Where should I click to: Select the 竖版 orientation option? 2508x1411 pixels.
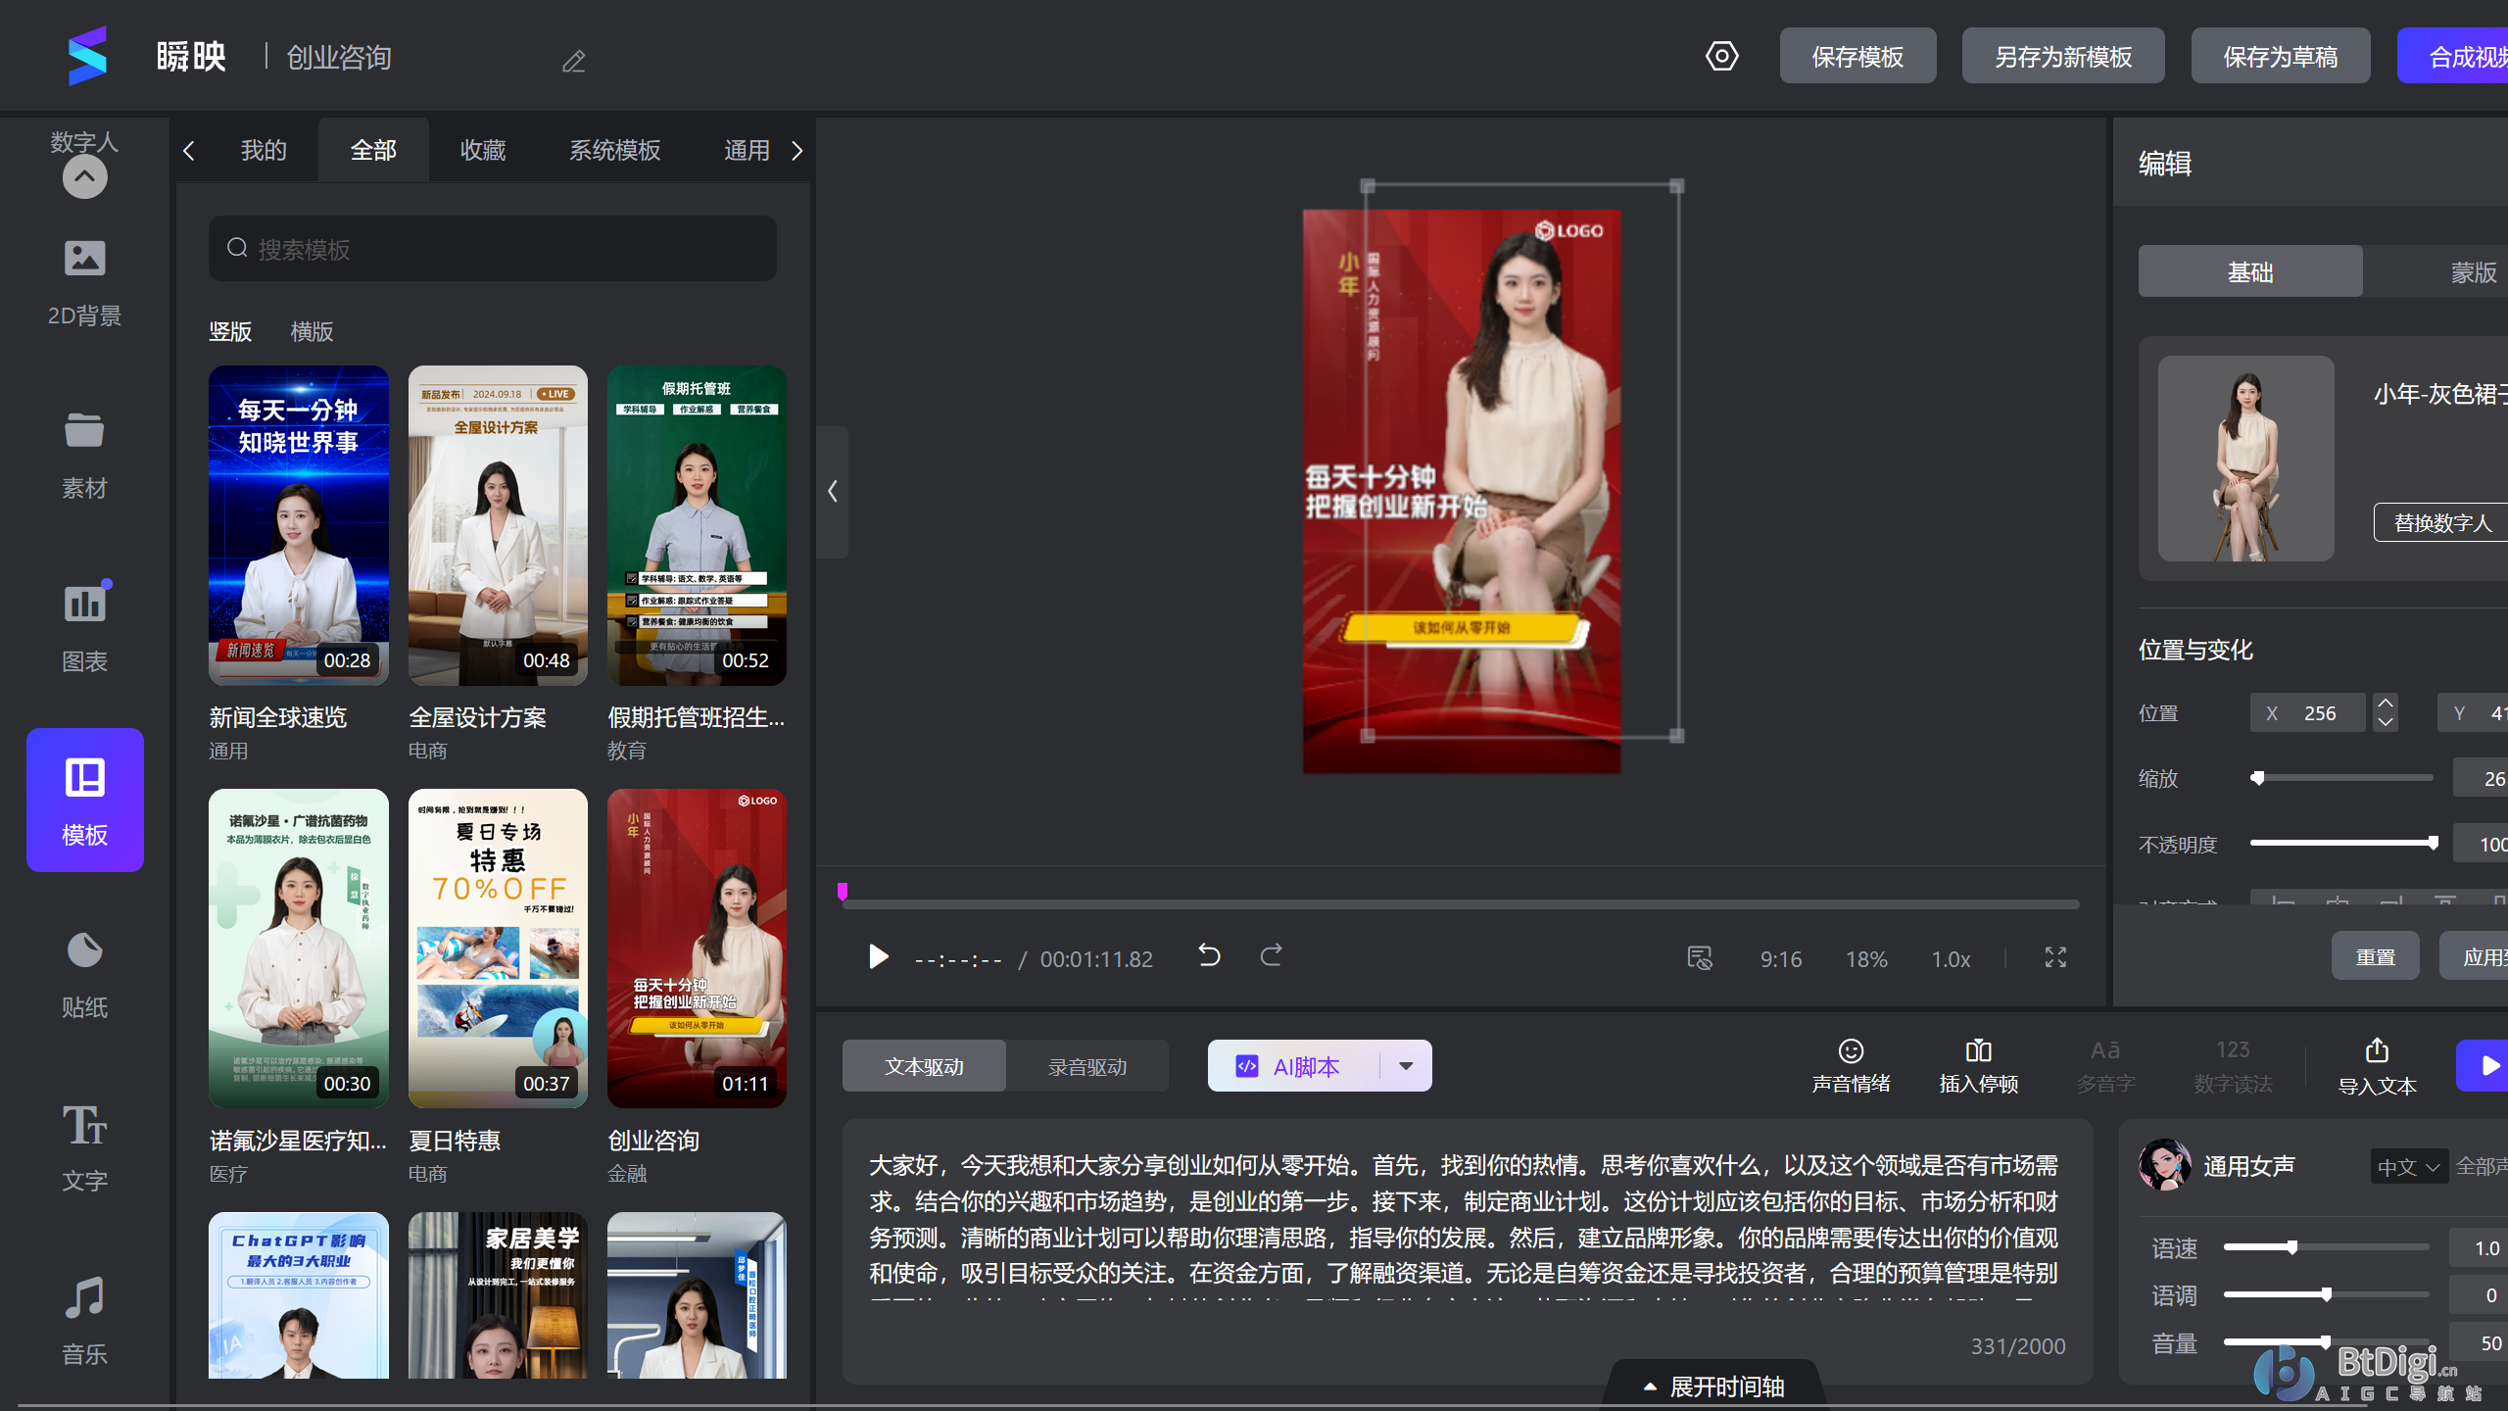point(231,331)
